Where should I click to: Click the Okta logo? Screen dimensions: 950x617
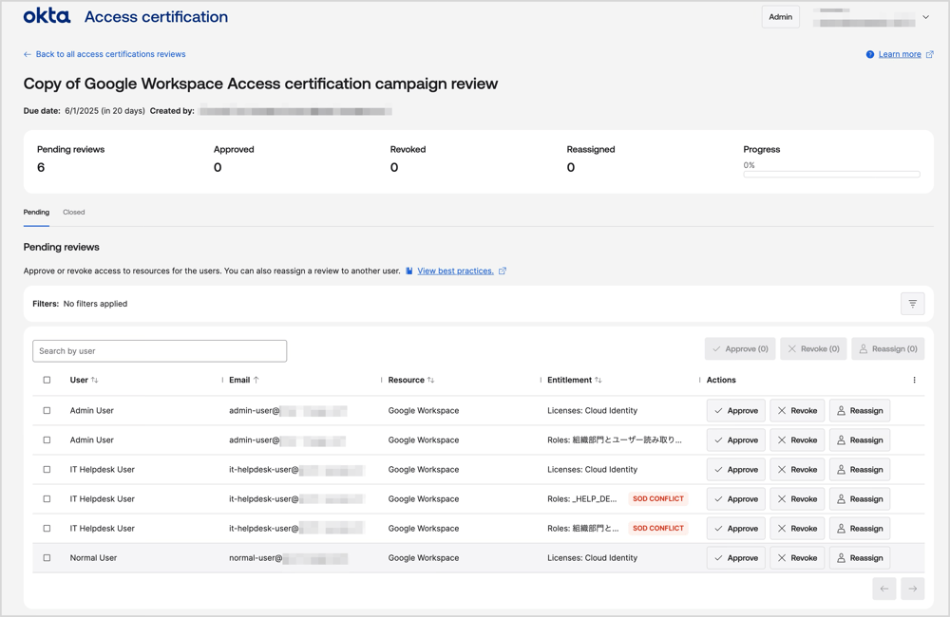click(x=47, y=16)
